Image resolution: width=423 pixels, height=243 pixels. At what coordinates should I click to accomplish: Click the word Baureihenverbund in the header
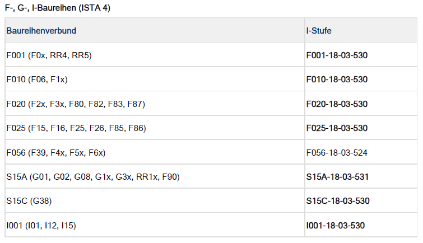41,30
